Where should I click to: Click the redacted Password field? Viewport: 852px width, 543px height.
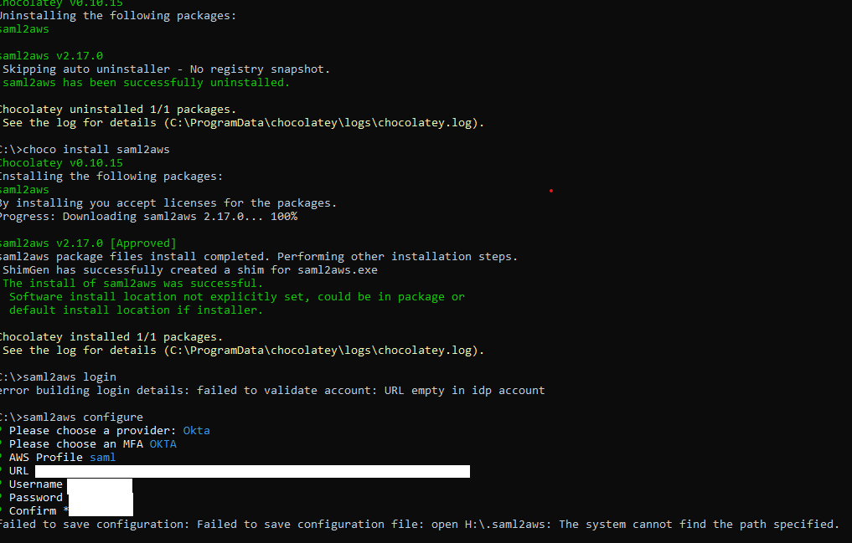tap(101, 497)
